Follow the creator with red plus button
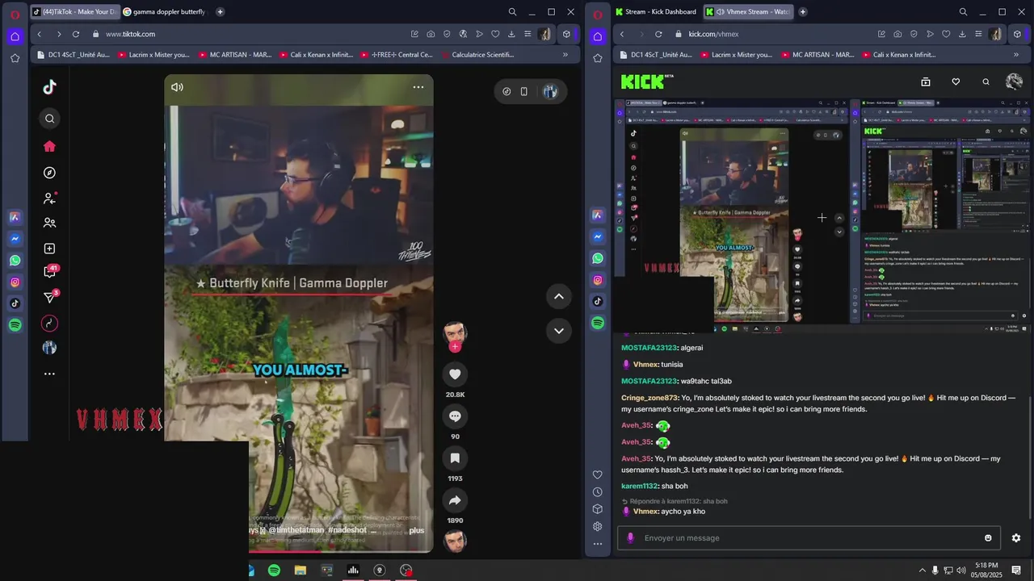The image size is (1034, 581). coord(455,346)
